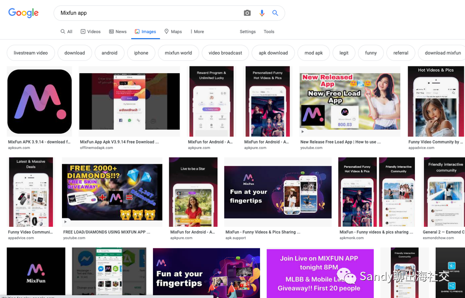This screenshot has height=298, width=465.
Task: Click New Release Free Load App title
Action: click(x=340, y=142)
